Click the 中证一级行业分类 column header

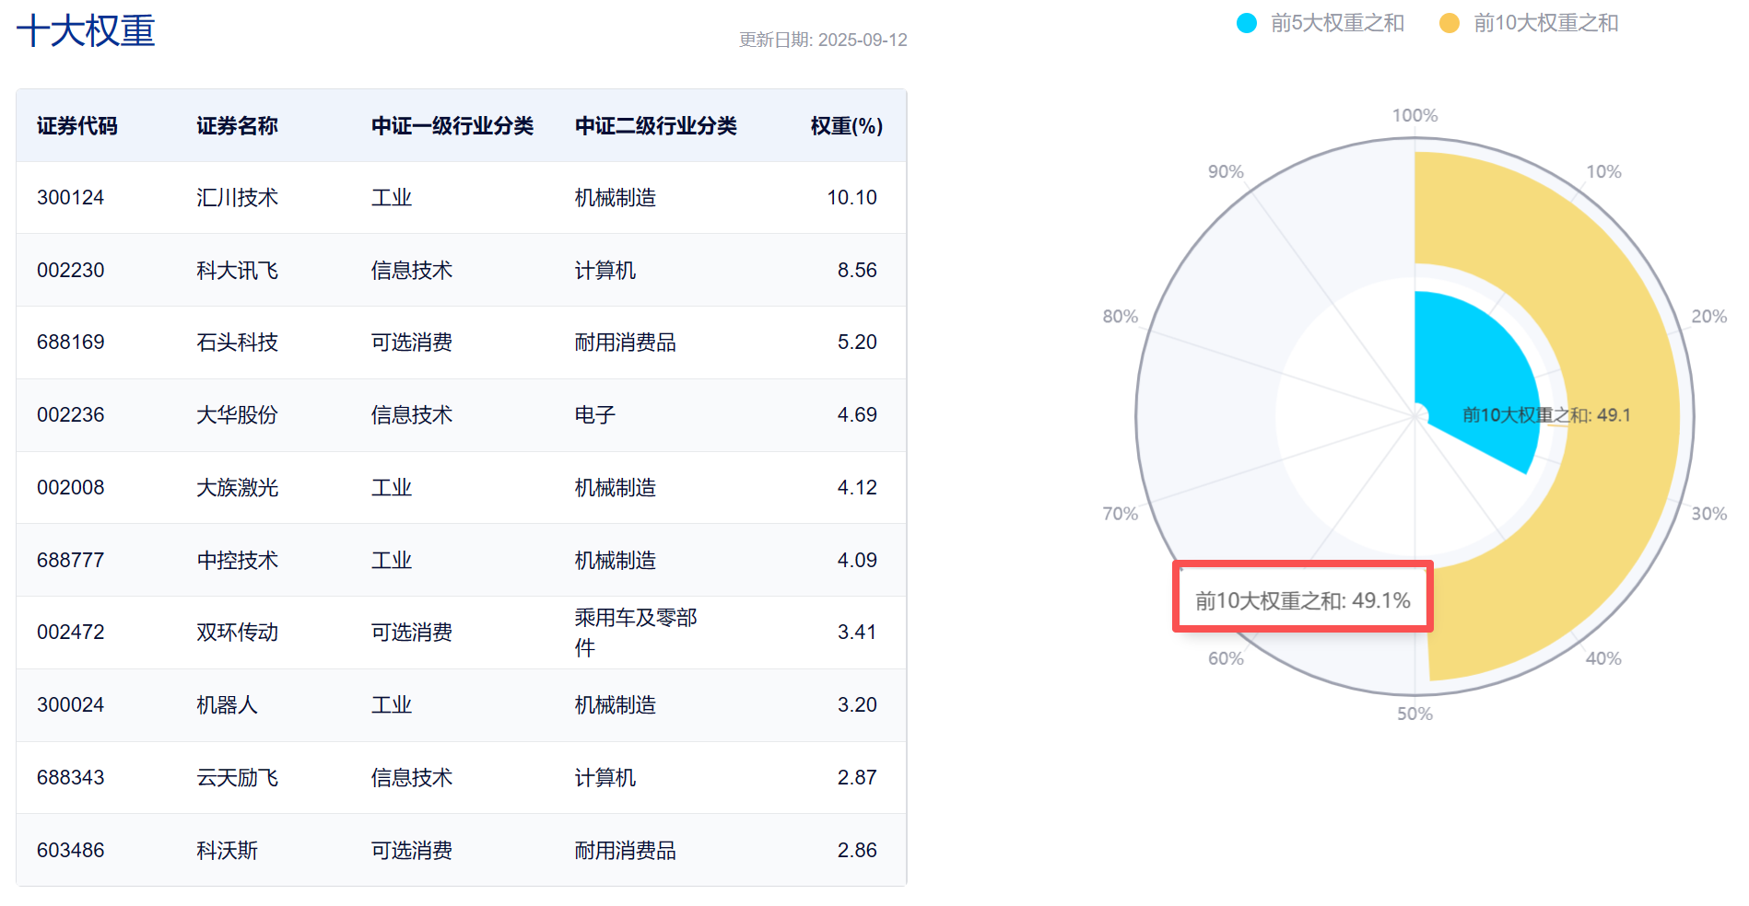tap(452, 125)
